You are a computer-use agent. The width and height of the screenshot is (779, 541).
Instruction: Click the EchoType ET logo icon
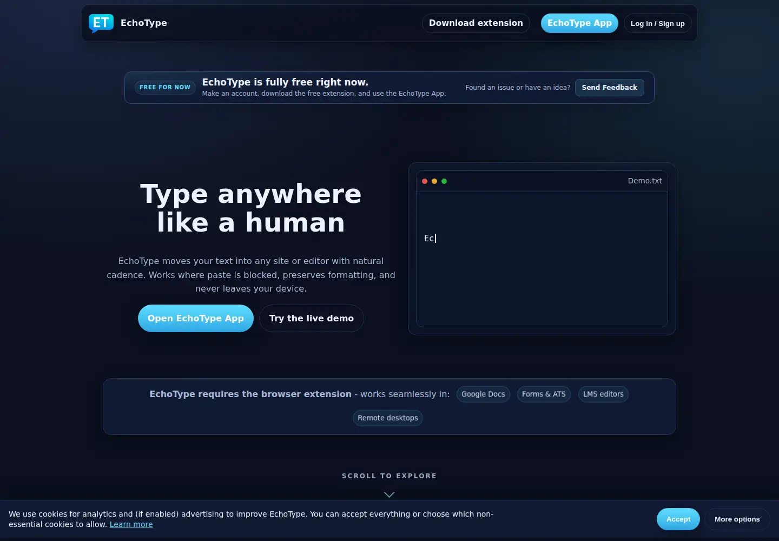[x=101, y=23]
